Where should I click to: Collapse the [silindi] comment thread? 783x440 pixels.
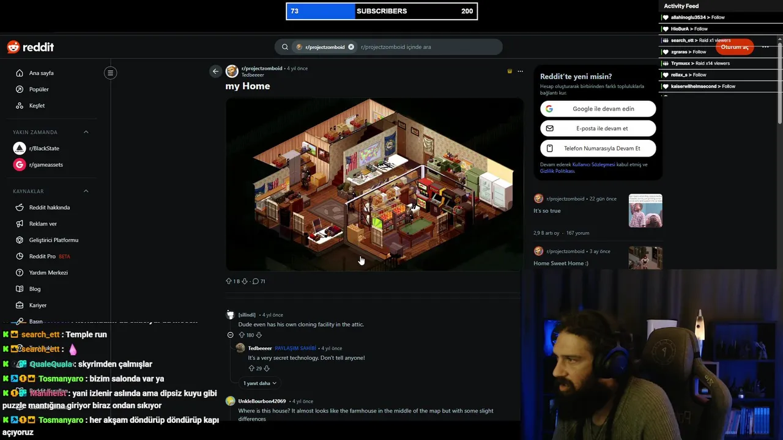pyautogui.click(x=230, y=335)
